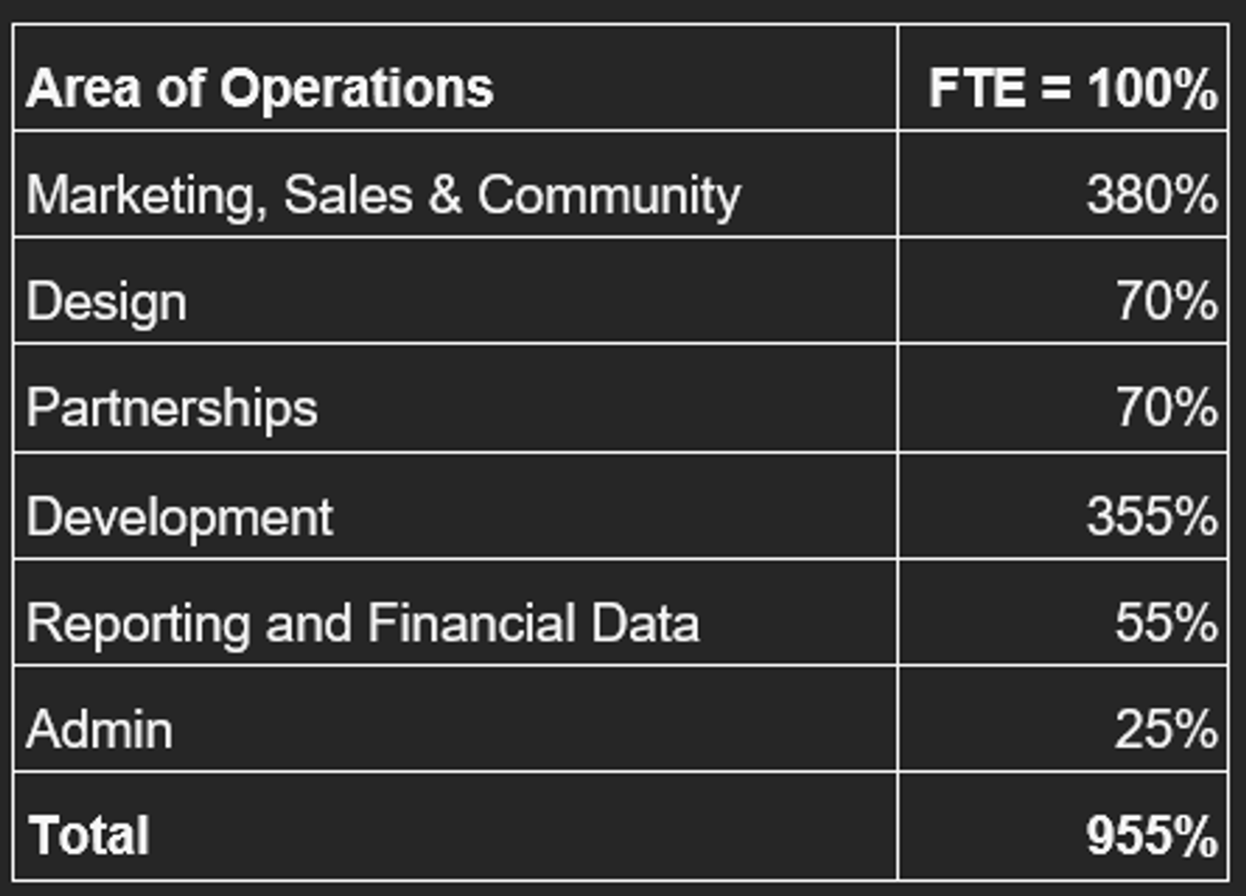Click the ampersand in the Marketing row
The image size is (1246, 896).
[x=445, y=195]
